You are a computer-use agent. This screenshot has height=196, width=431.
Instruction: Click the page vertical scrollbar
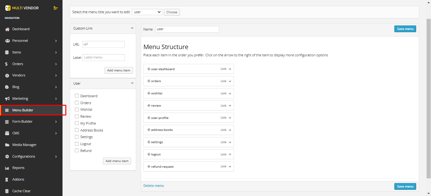(x=428, y=94)
